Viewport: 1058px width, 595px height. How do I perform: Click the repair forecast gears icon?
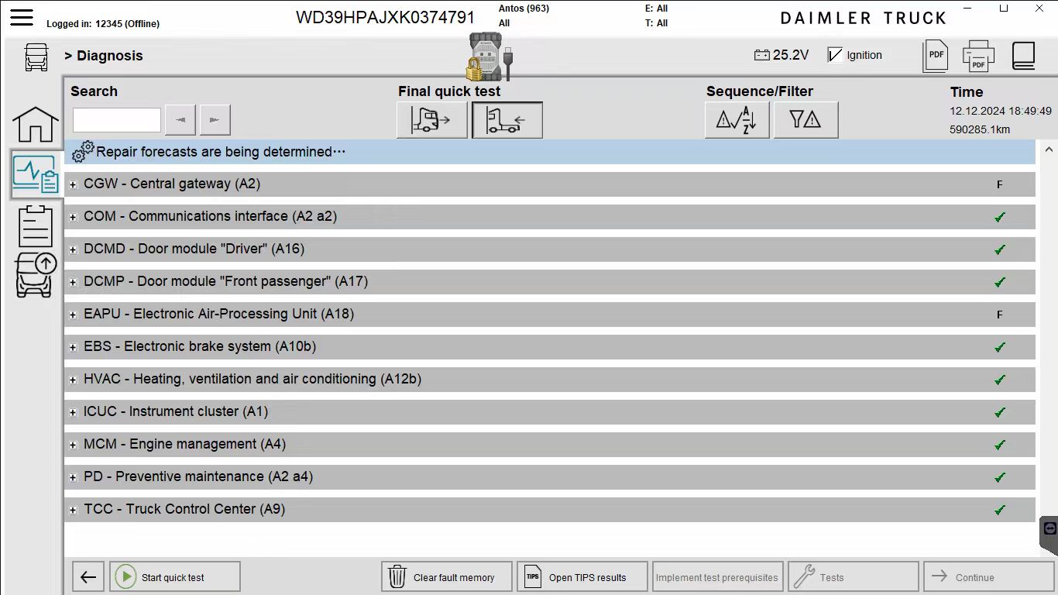(x=83, y=151)
